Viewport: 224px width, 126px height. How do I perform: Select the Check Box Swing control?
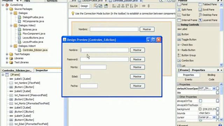point(185,45)
